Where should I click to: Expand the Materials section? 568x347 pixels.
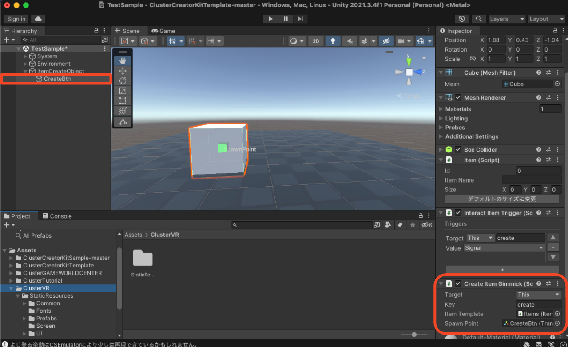(x=441, y=109)
